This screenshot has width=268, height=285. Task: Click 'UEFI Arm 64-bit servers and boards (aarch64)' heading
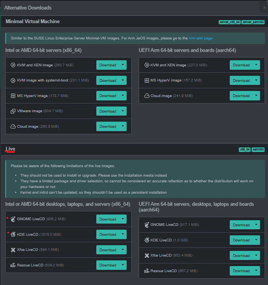[187, 50]
